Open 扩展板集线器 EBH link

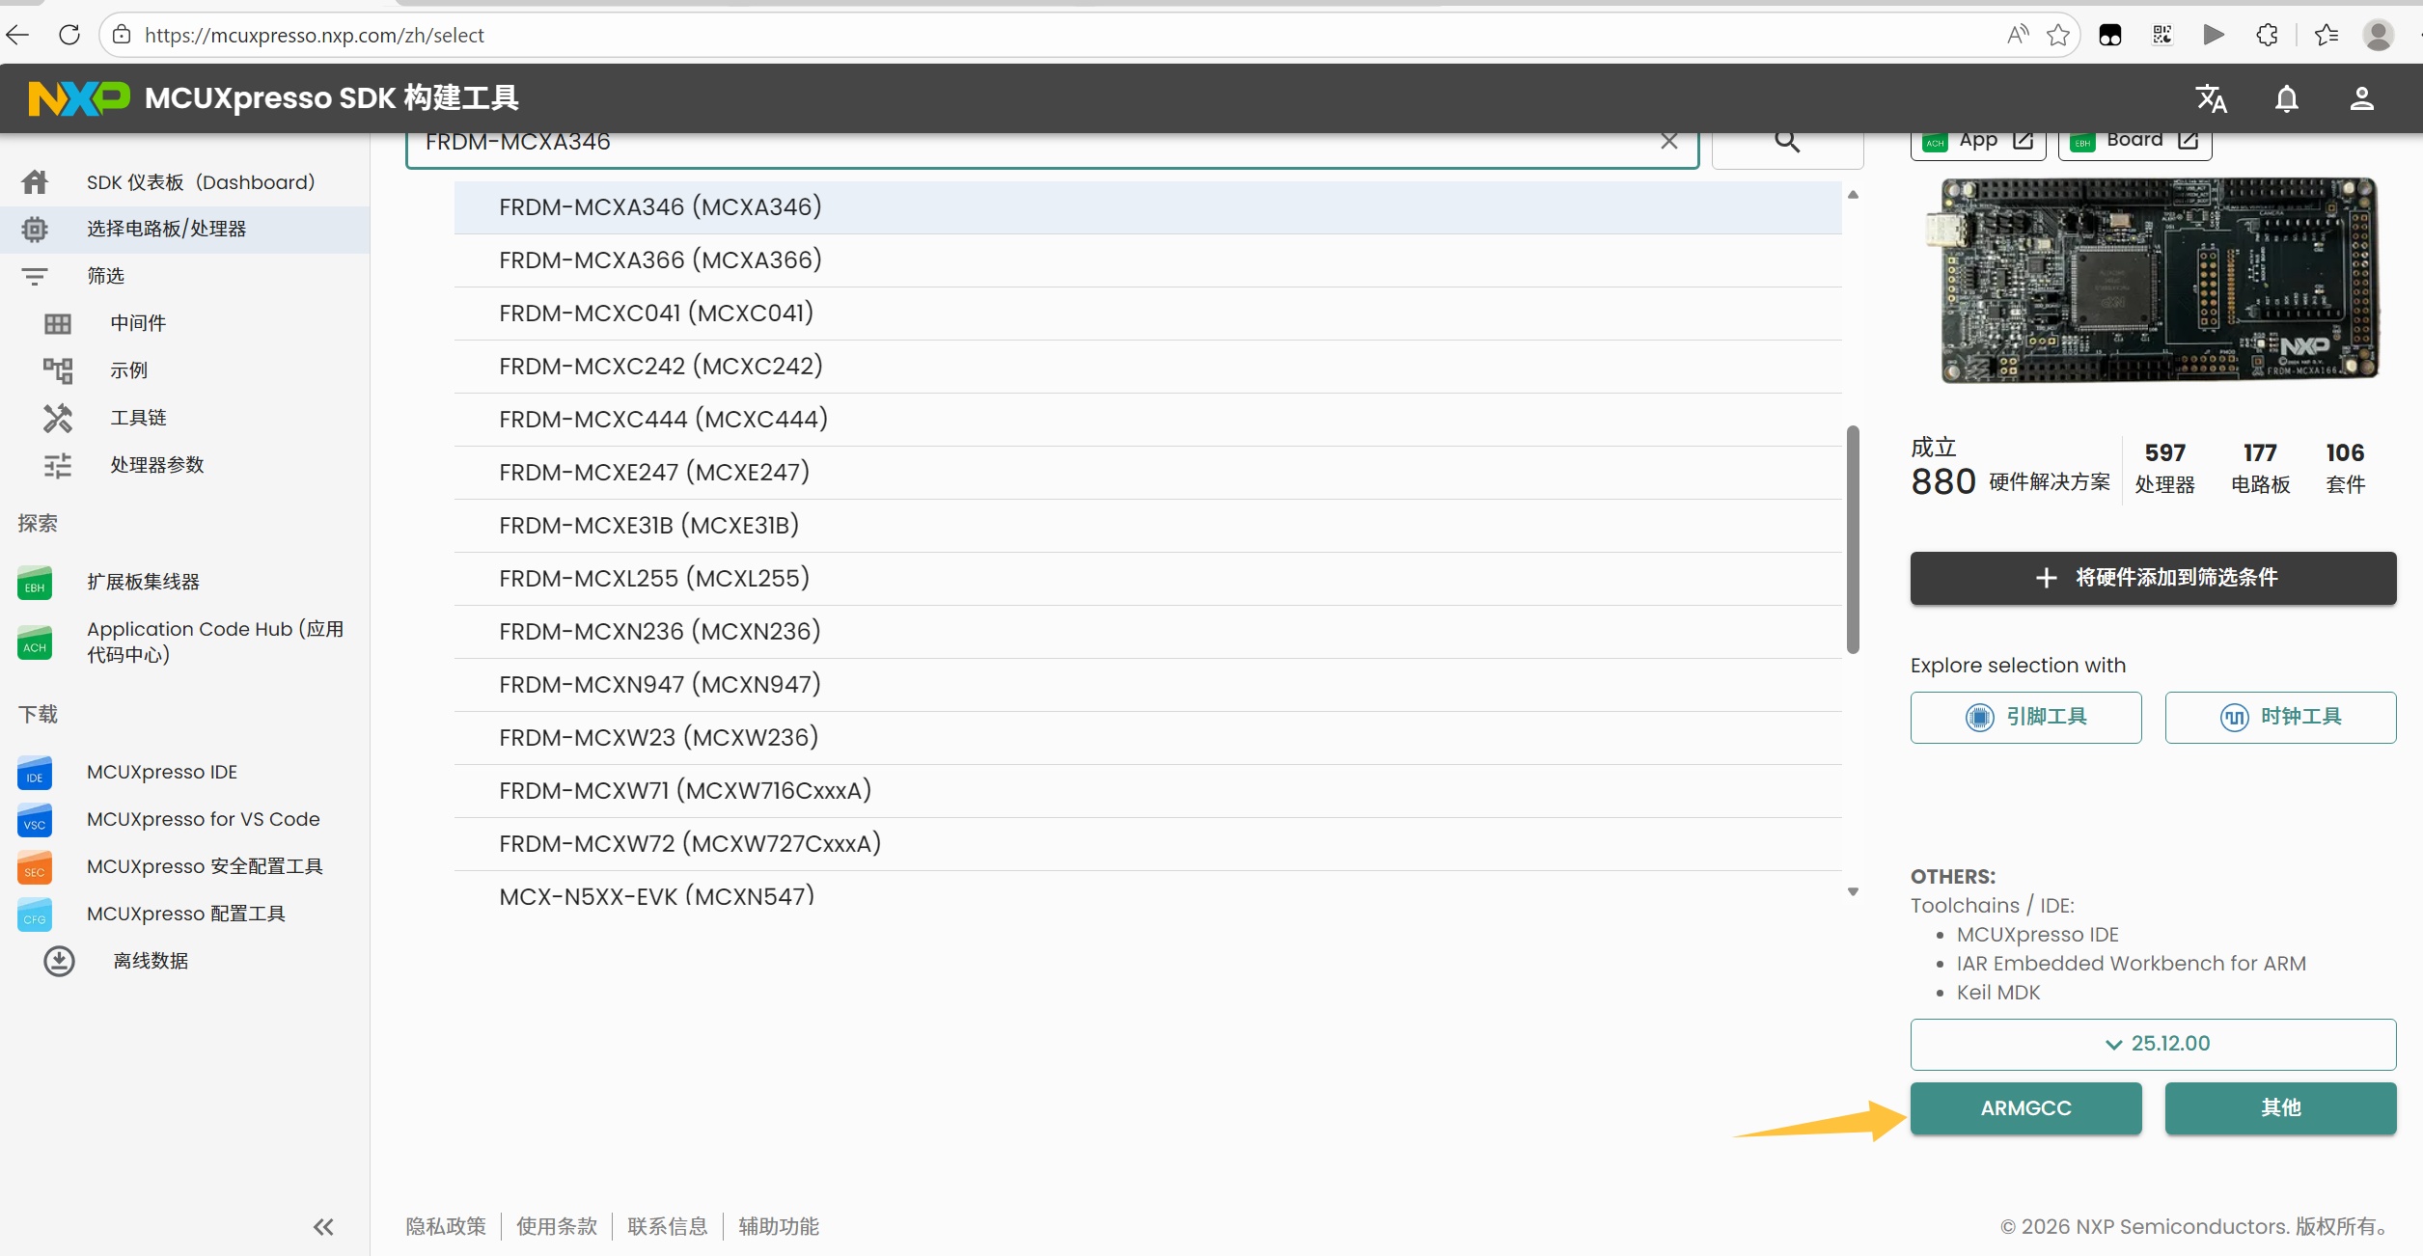[x=185, y=582]
